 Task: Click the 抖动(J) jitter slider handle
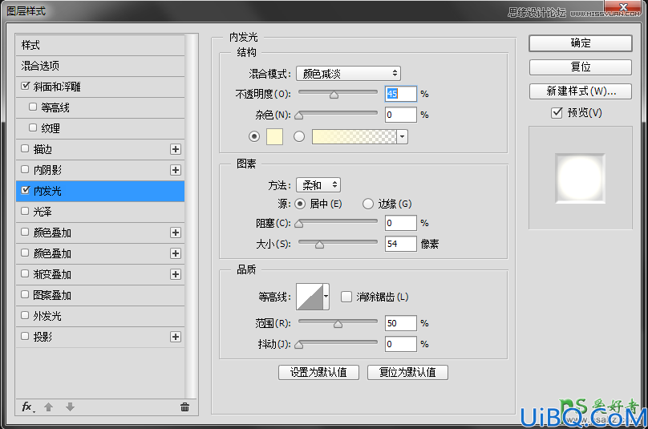point(299,345)
